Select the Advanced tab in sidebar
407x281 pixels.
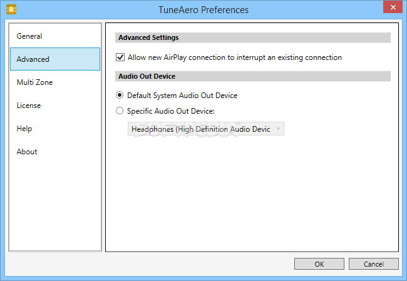55,59
